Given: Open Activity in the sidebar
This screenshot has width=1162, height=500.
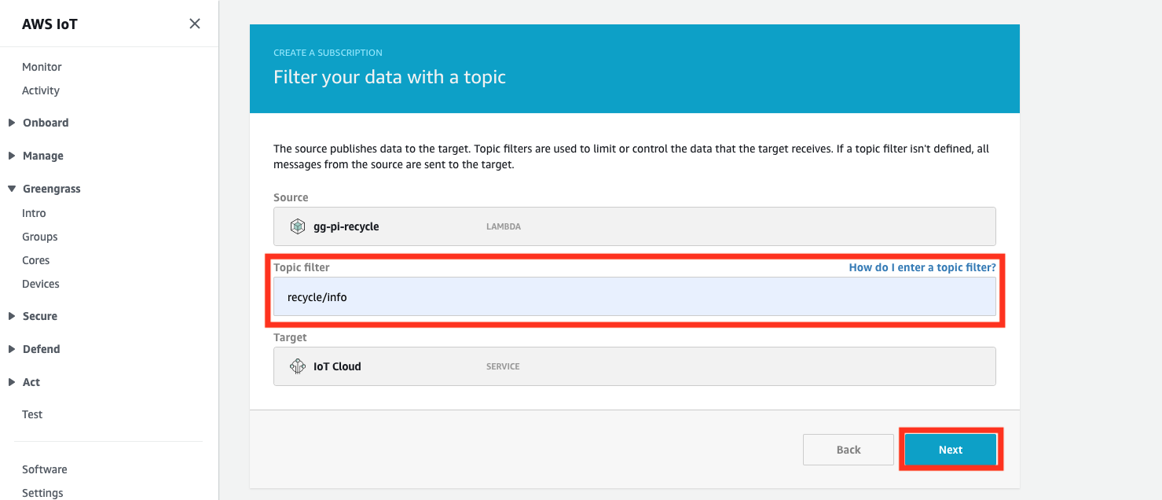Looking at the screenshot, I should (x=41, y=90).
